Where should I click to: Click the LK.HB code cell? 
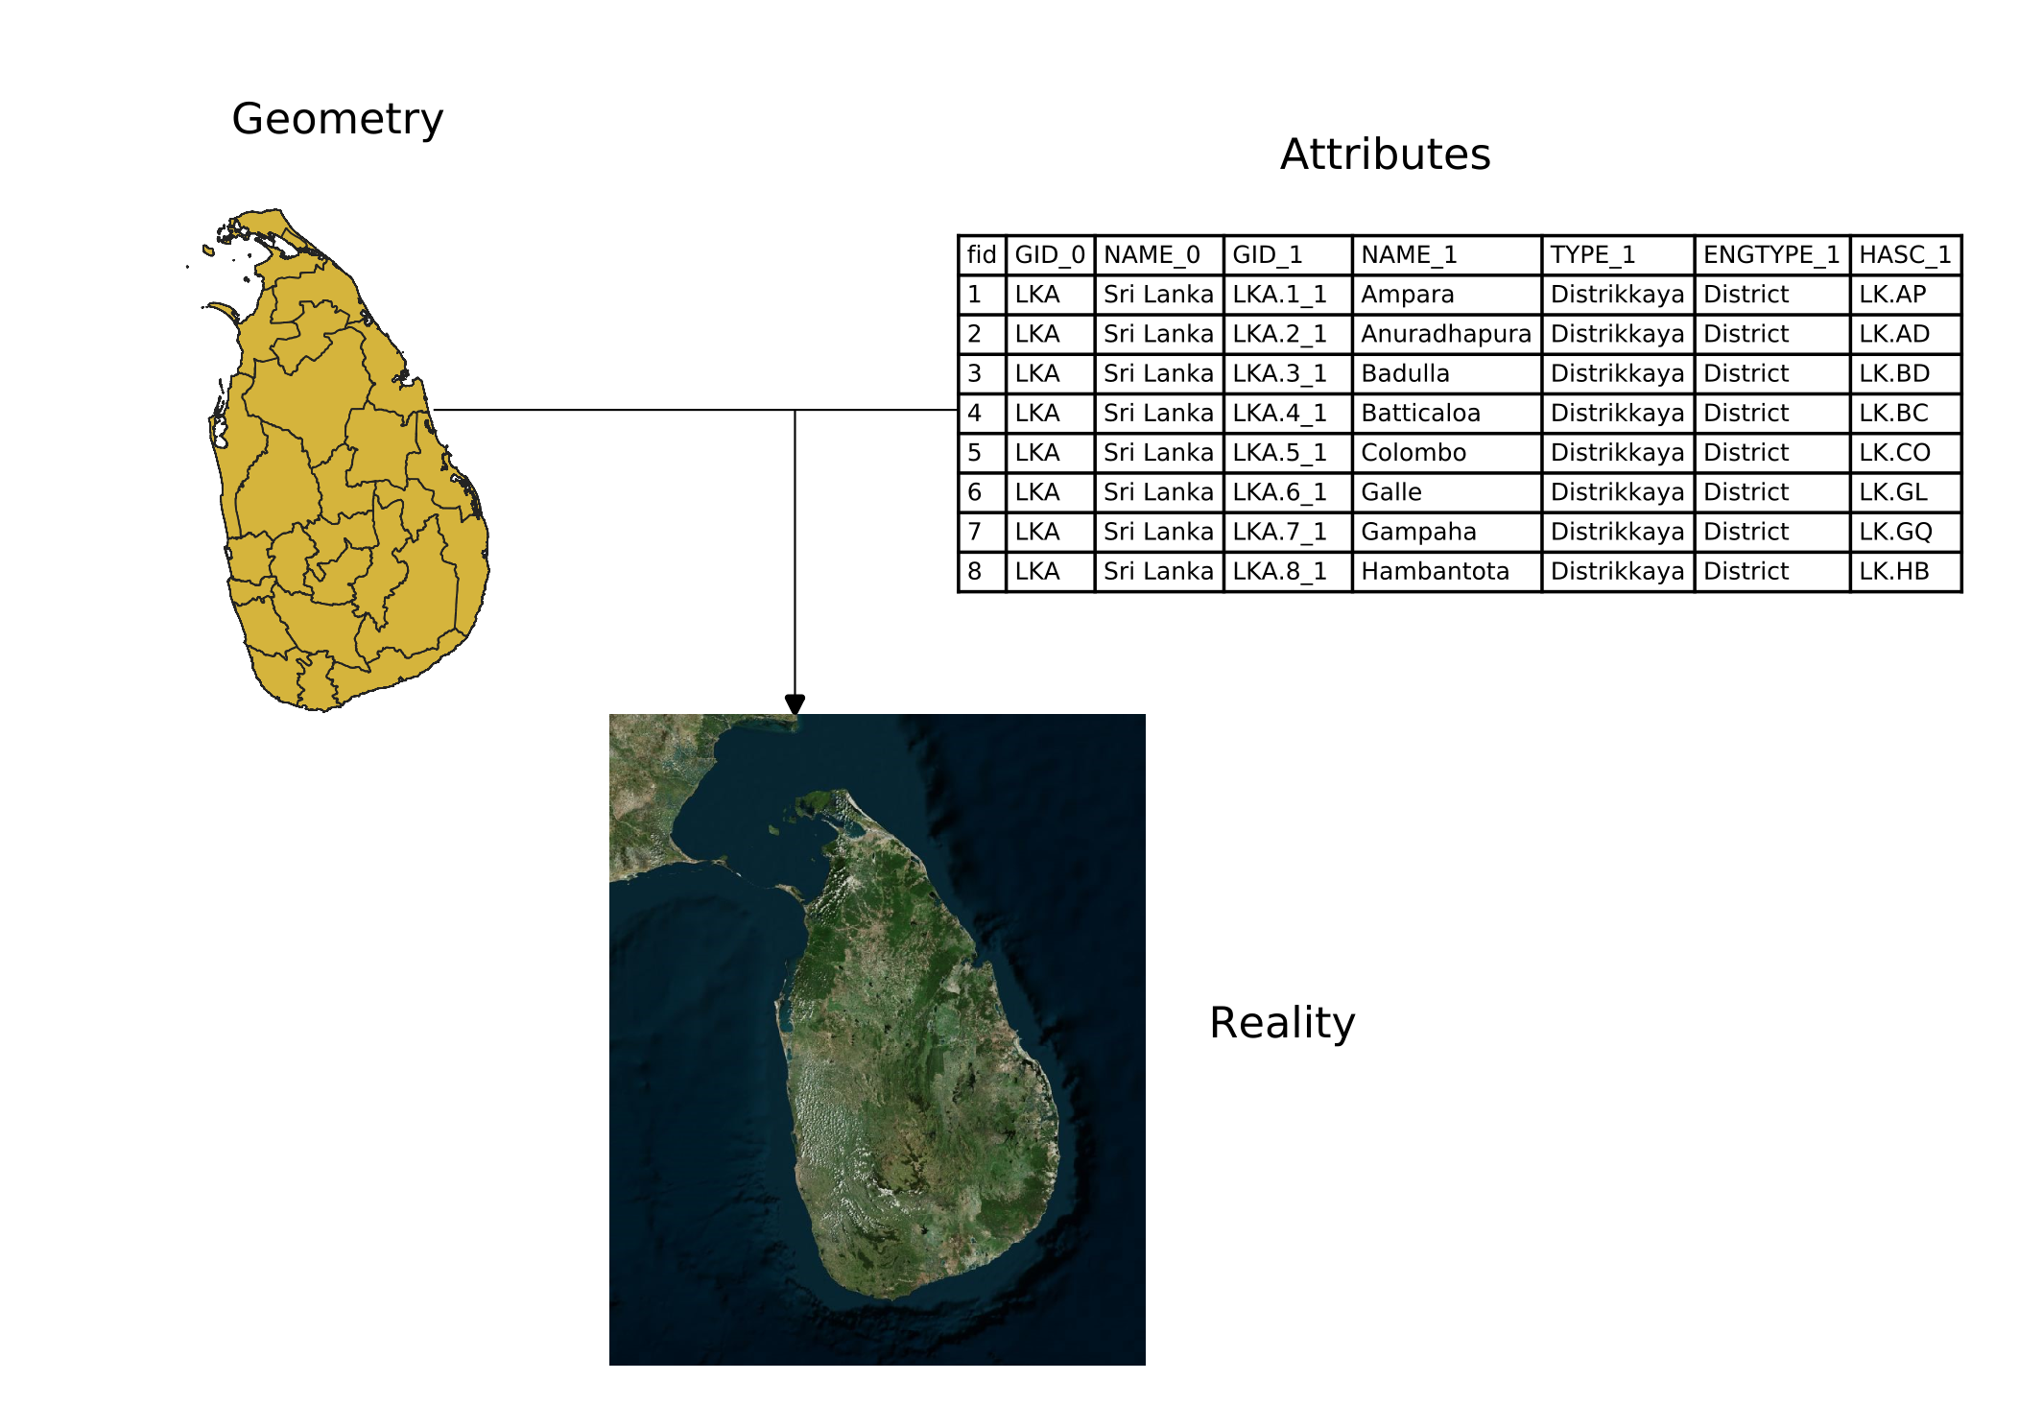pyautogui.click(x=1906, y=572)
